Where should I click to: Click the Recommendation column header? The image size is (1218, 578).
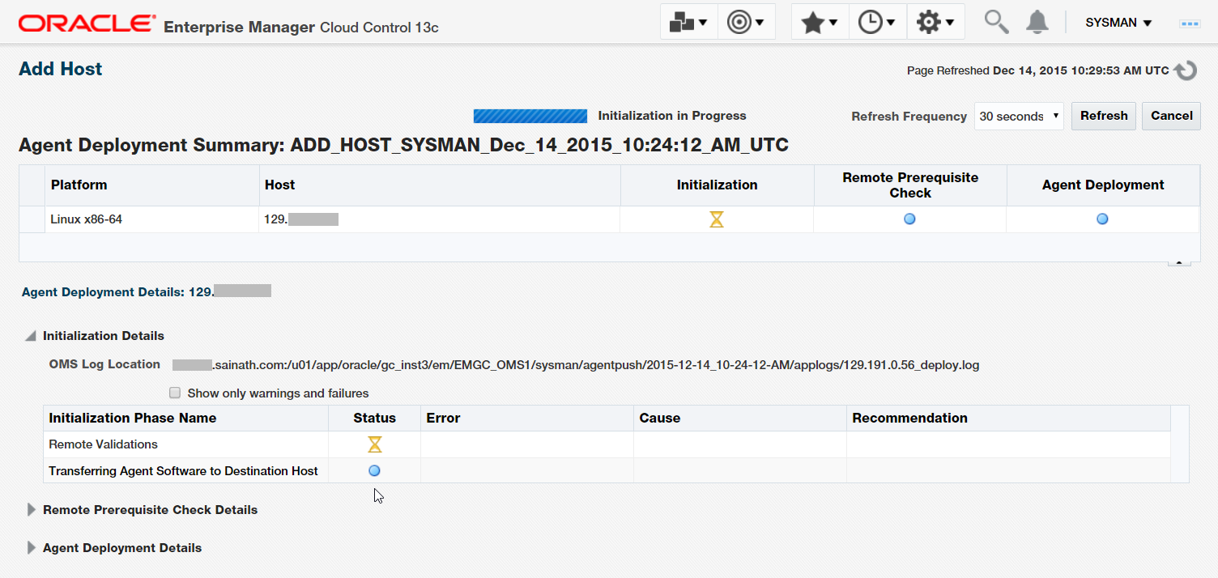click(1008, 419)
